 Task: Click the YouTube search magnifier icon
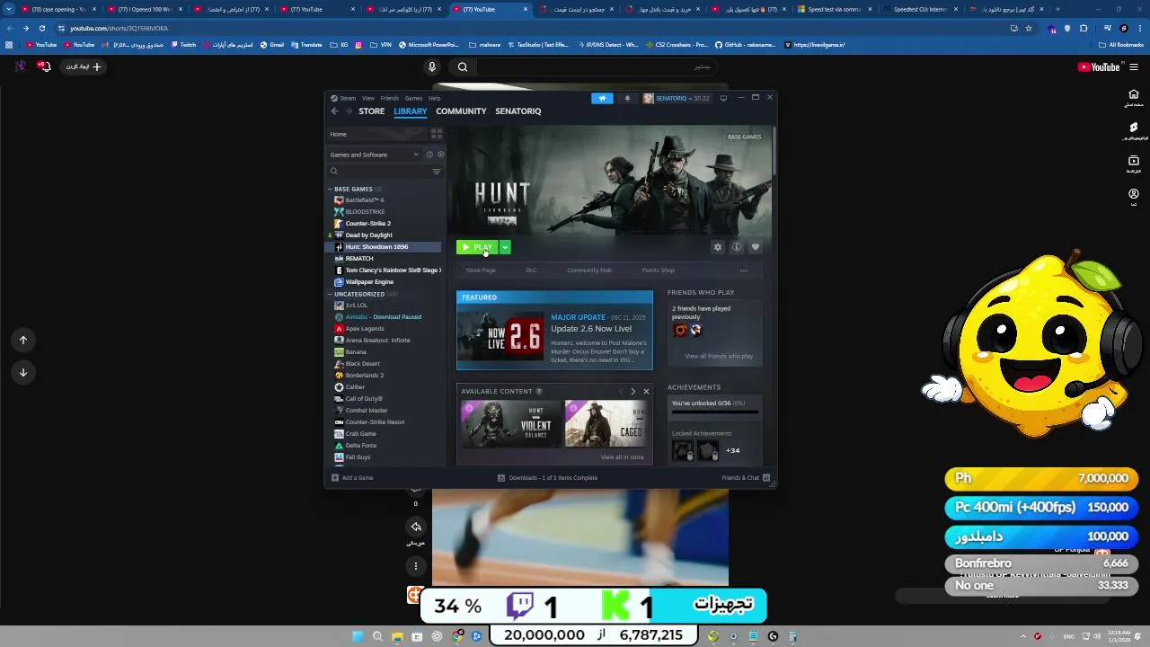point(463,66)
